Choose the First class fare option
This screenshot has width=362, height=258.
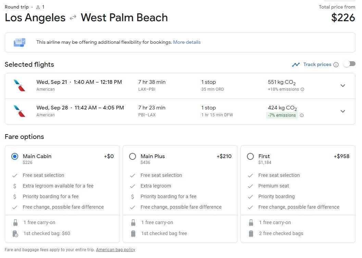click(250, 156)
